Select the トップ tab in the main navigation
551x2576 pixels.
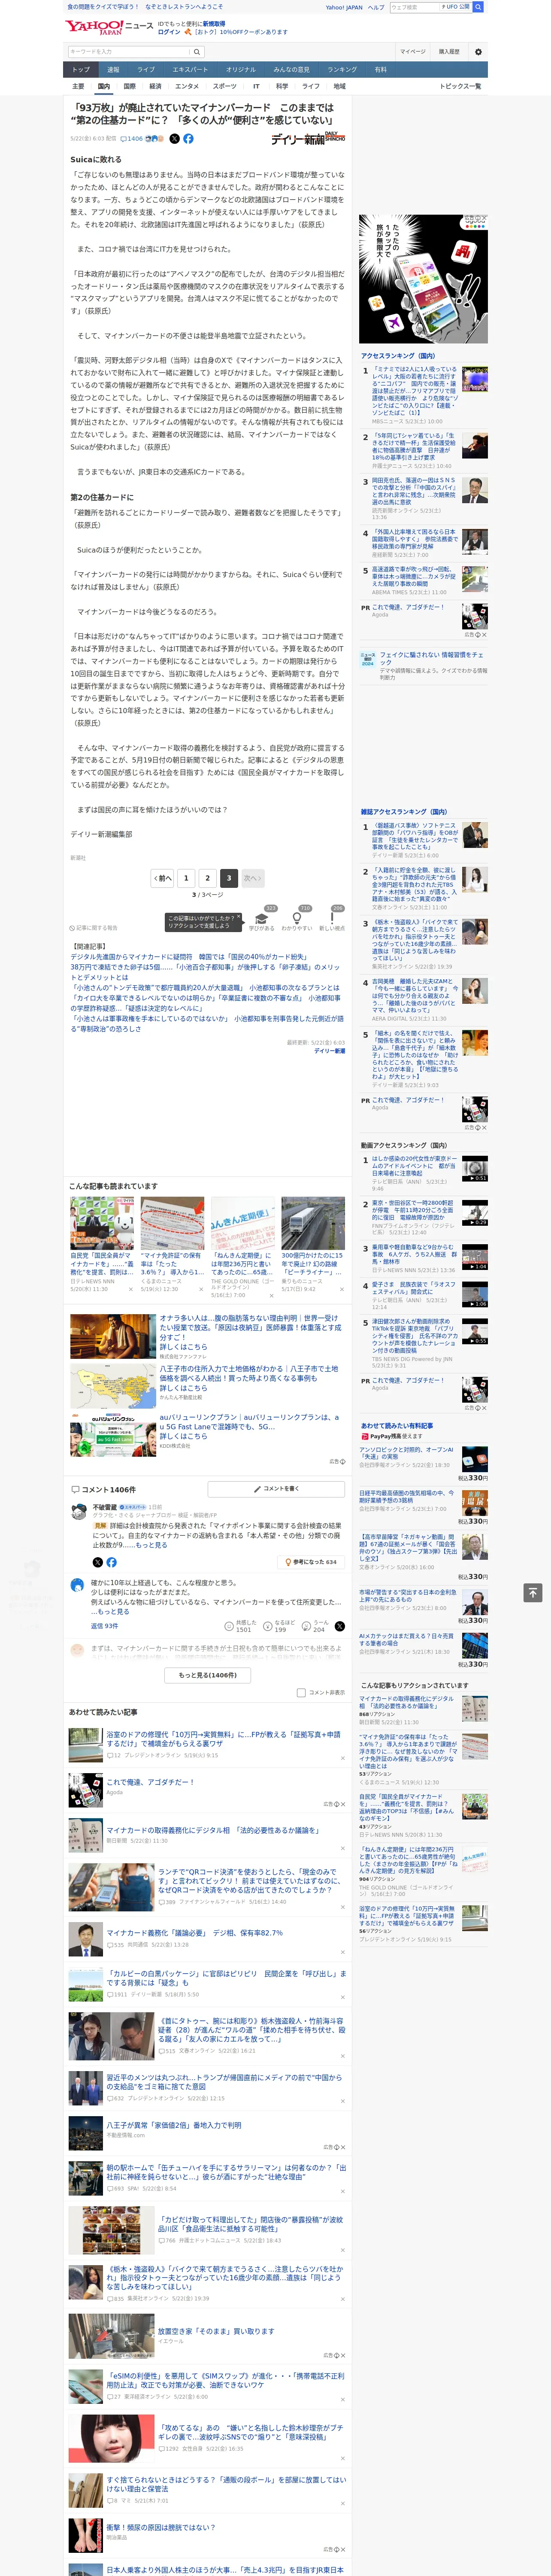(81, 70)
